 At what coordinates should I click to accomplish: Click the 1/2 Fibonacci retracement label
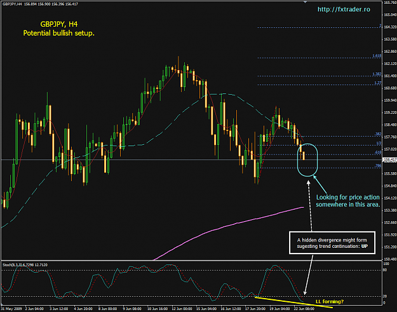(379, 143)
